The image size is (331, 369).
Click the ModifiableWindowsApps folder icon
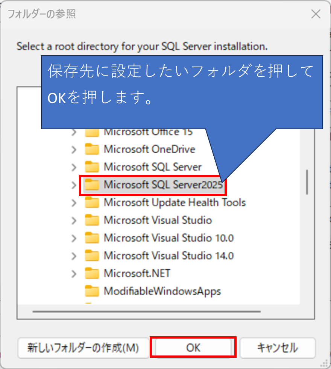click(x=92, y=291)
